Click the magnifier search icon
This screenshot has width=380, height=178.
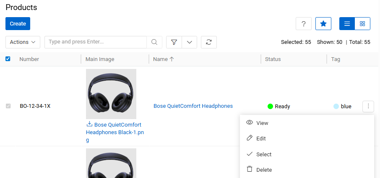[154, 42]
